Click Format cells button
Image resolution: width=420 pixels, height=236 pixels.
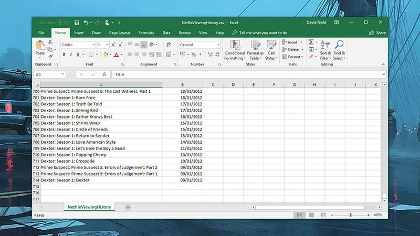[x=292, y=57]
